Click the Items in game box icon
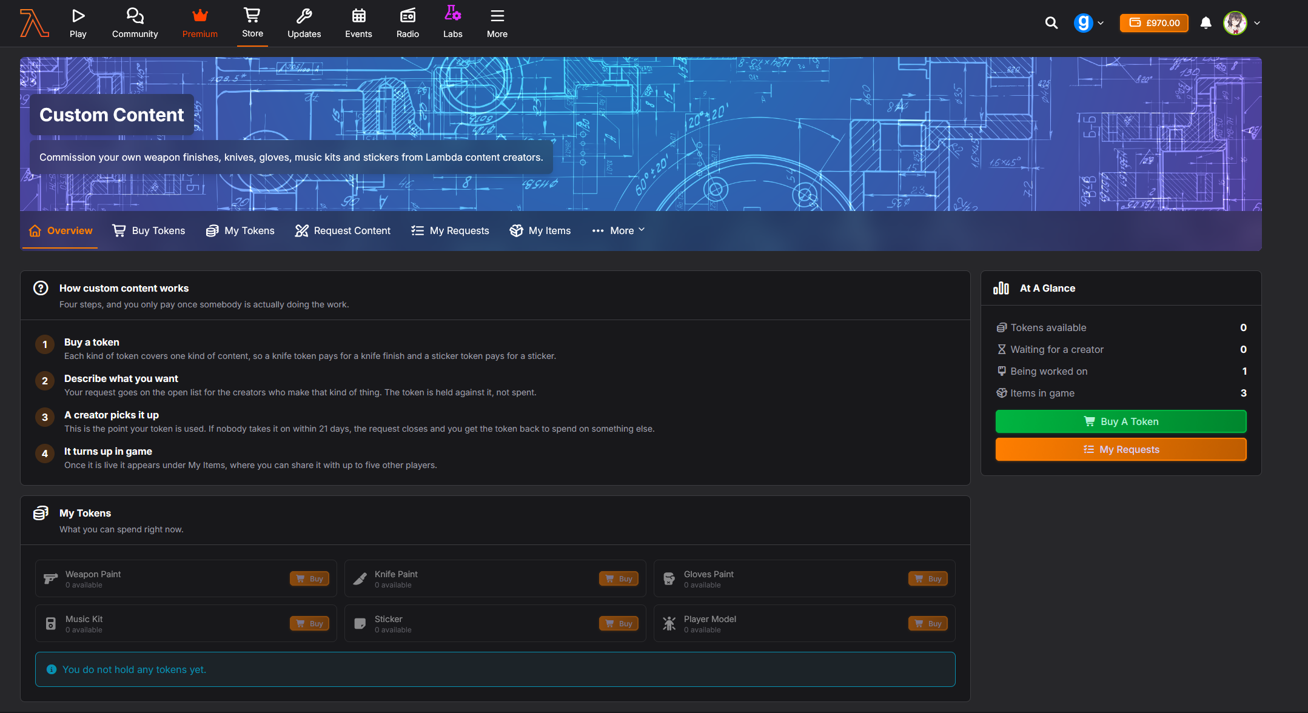The width and height of the screenshot is (1308, 713). coord(1002,393)
